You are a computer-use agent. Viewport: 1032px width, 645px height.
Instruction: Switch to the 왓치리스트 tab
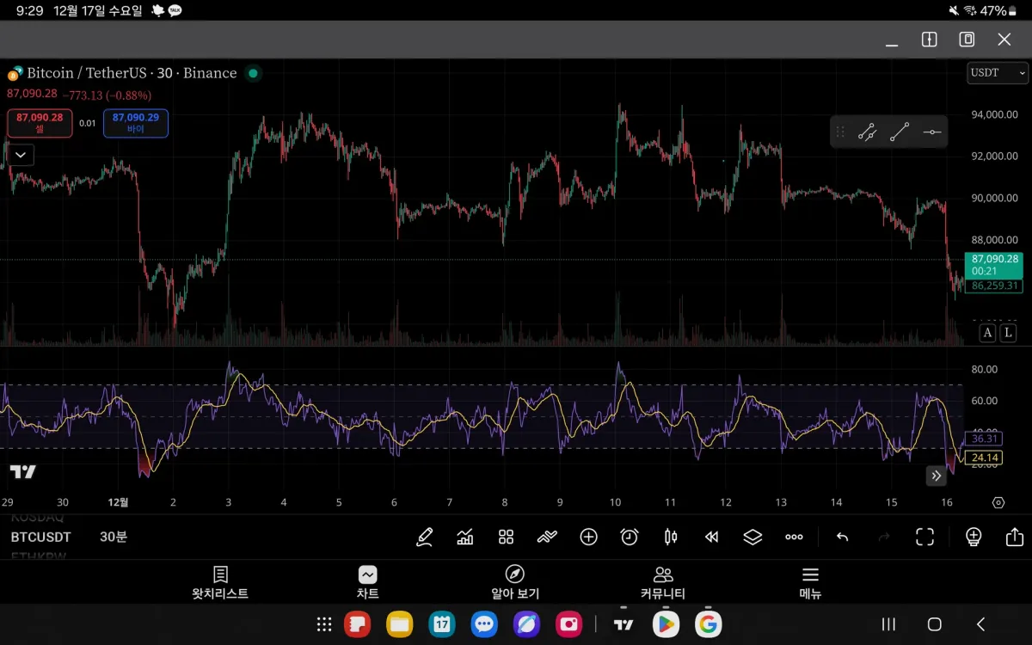click(220, 582)
